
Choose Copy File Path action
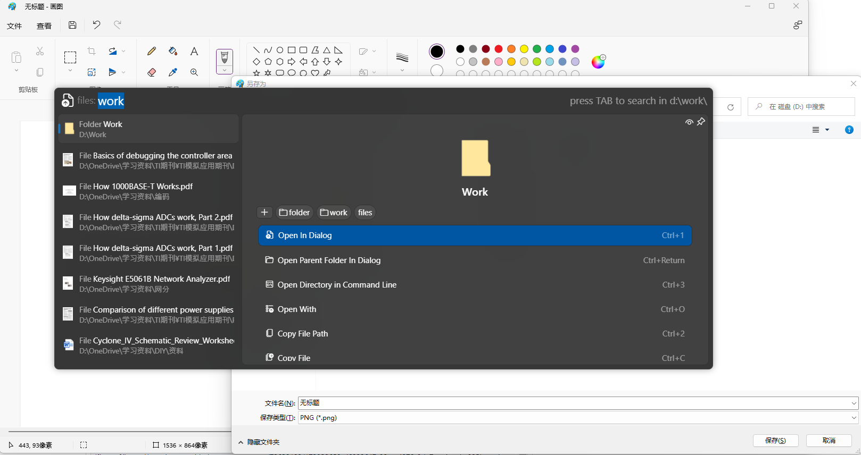pyautogui.click(x=475, y=334)
